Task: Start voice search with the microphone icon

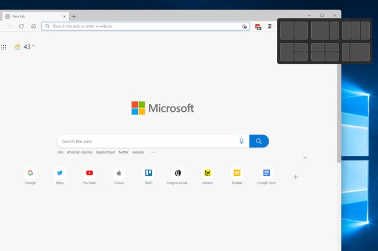Action: 241,141
